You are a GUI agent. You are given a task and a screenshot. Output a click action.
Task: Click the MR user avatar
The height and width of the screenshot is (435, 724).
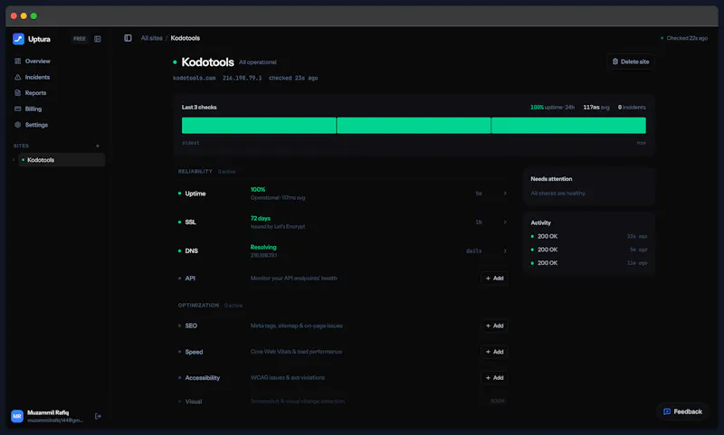pyautogui.click(x=17, y=416)
